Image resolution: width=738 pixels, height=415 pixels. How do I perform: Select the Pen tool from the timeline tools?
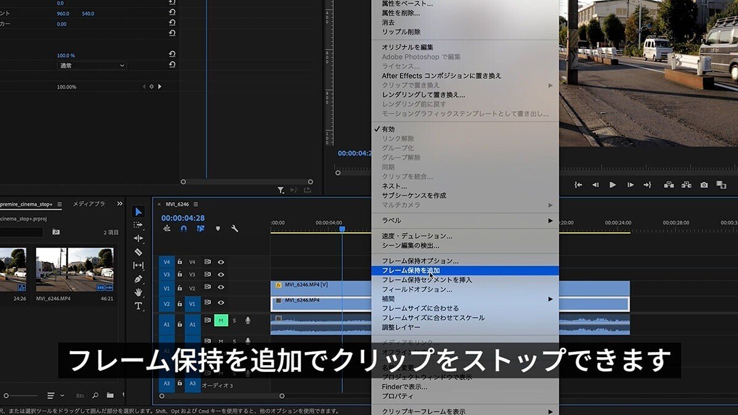[138, 280]
